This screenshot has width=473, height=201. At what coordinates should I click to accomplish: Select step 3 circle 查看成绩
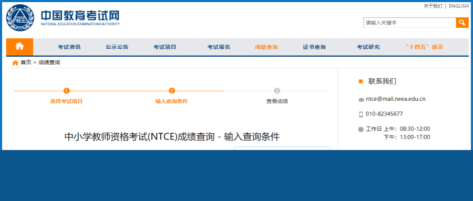click(x=277, y=91)
